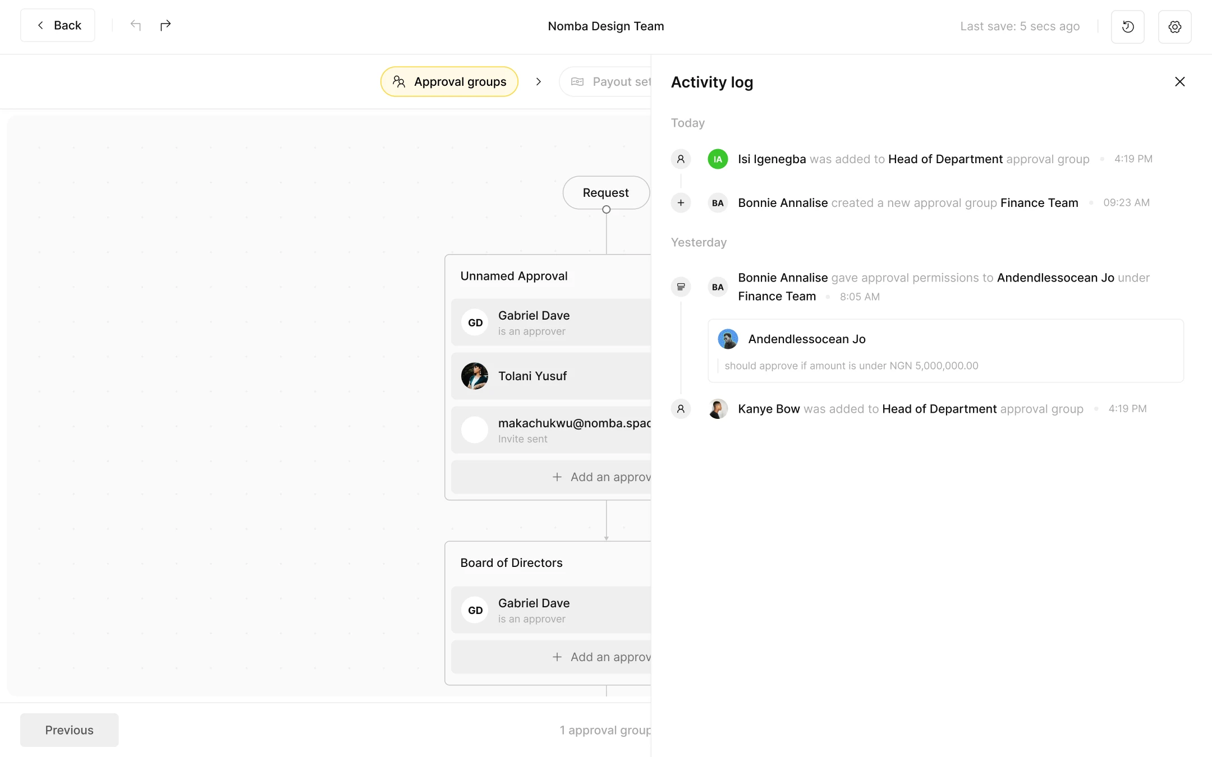Click the Back button
1212x757 pixels.
click(x=57, y=25)
